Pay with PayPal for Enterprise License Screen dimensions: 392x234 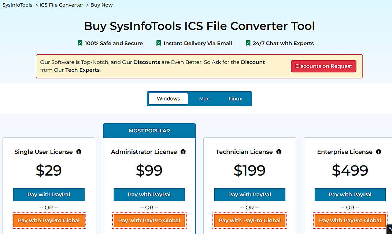click(350, 194)
